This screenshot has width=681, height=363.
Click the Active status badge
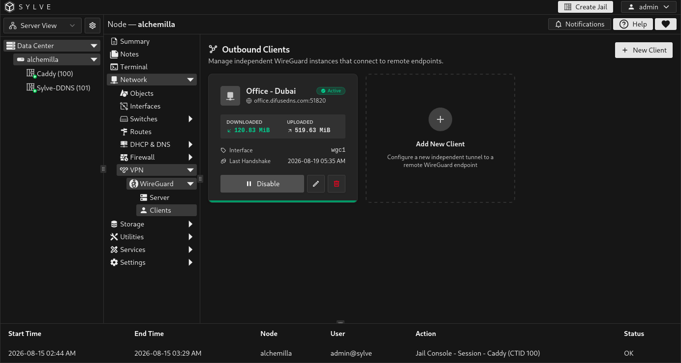(x=331, y=91)
